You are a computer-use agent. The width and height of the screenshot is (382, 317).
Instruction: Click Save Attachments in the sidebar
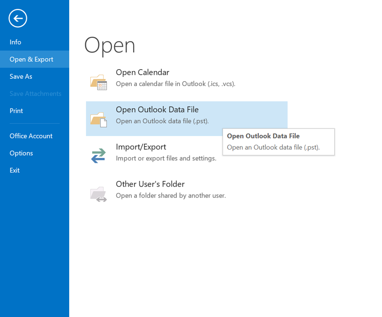click(x=35, y=94)
